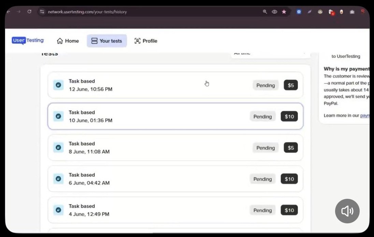
Task: Click the Your tests stack icon
Action: coord(95,41)
